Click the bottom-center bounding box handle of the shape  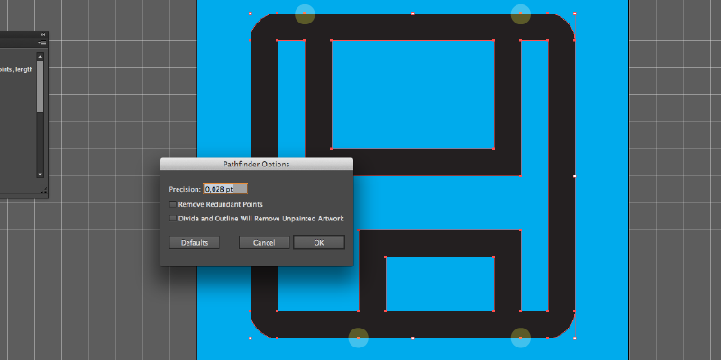click(413, 338)
